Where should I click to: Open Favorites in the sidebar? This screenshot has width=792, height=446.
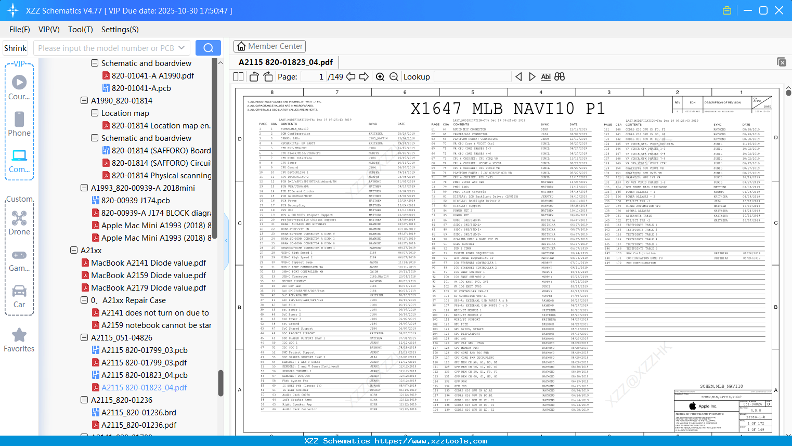coord(19,340)
